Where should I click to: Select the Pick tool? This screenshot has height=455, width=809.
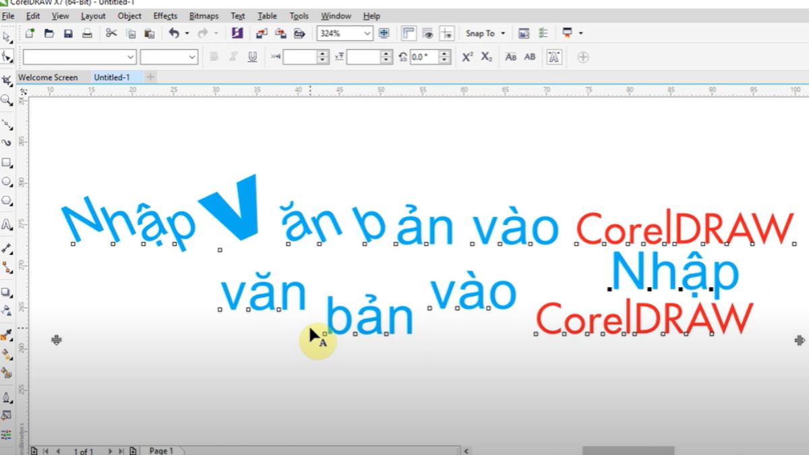click(x=7, y=38)
